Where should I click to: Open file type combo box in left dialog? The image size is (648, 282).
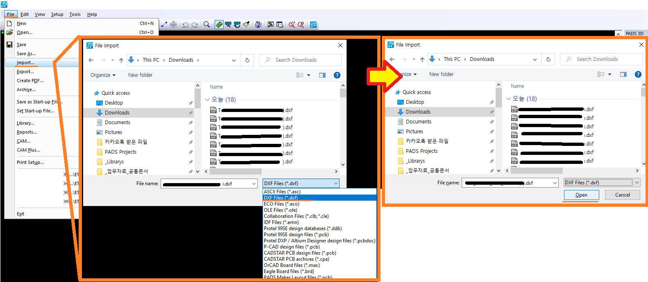301,184
